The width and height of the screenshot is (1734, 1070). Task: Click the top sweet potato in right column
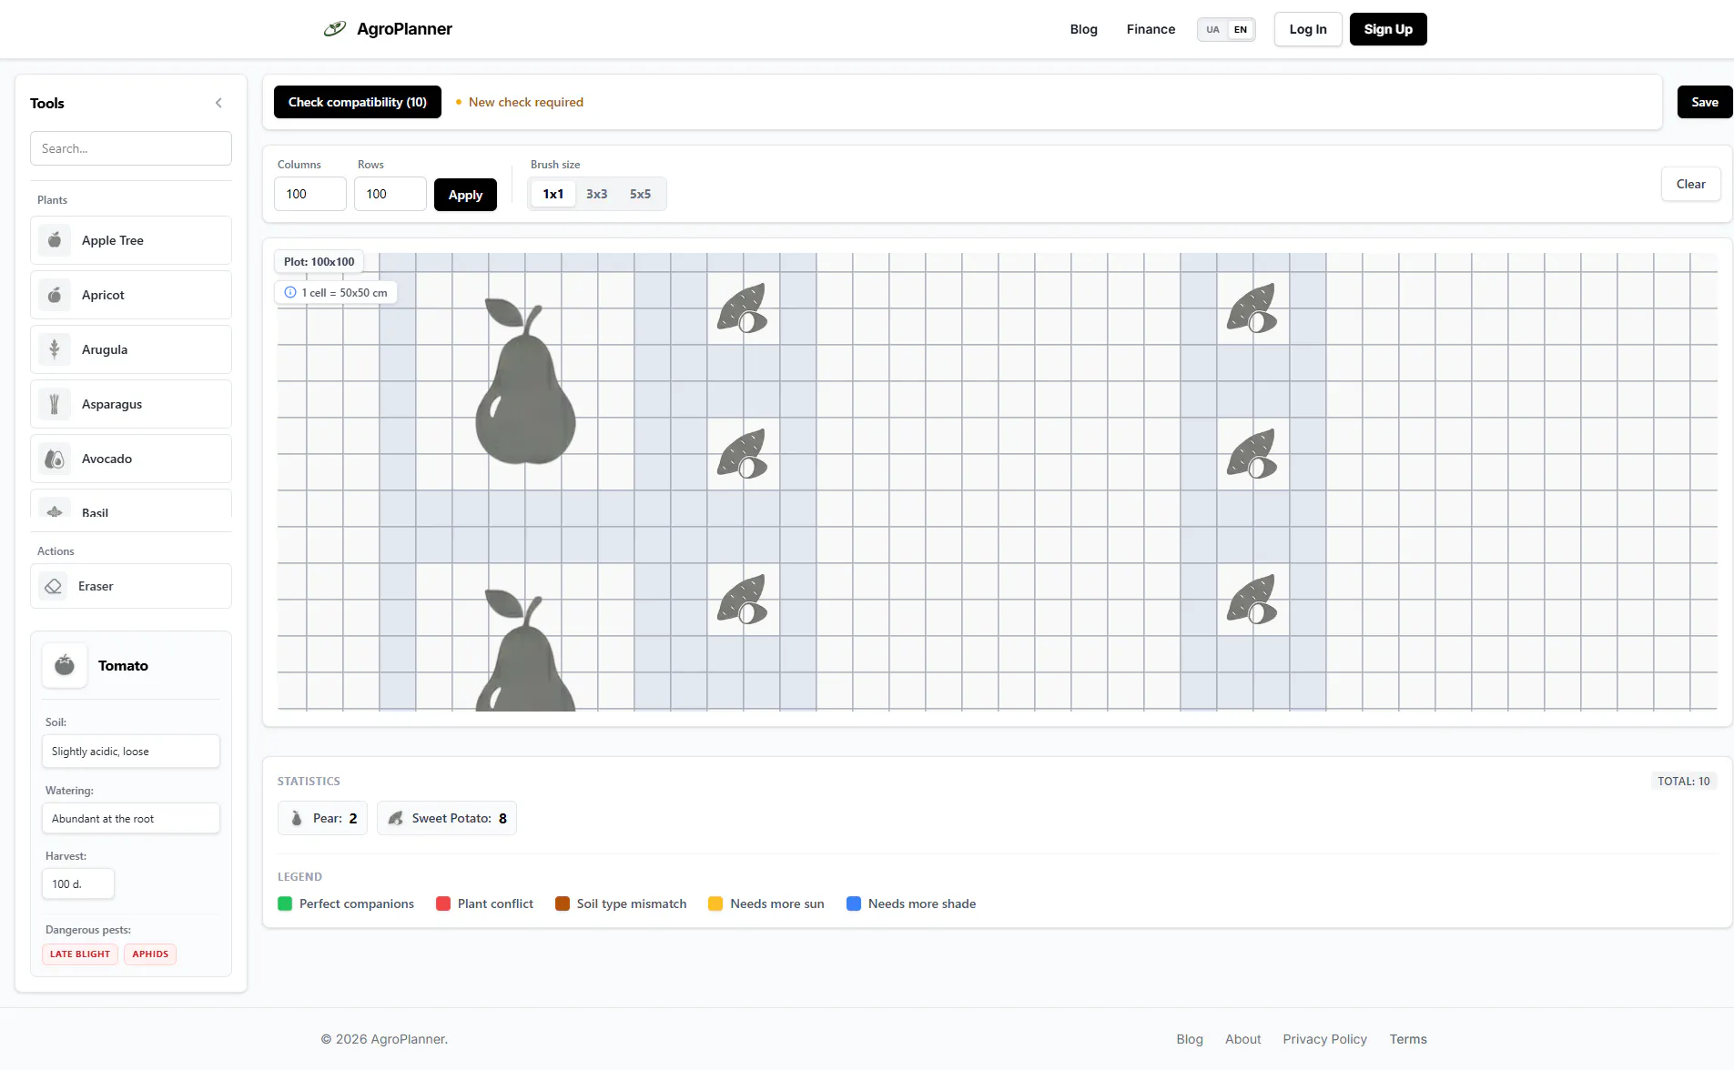click(1252, 308)
